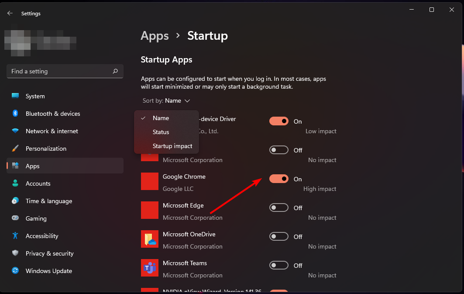Enable the Microsoft Edge startup toggle
The image size is (464, 294).
[x=279, y=208]
